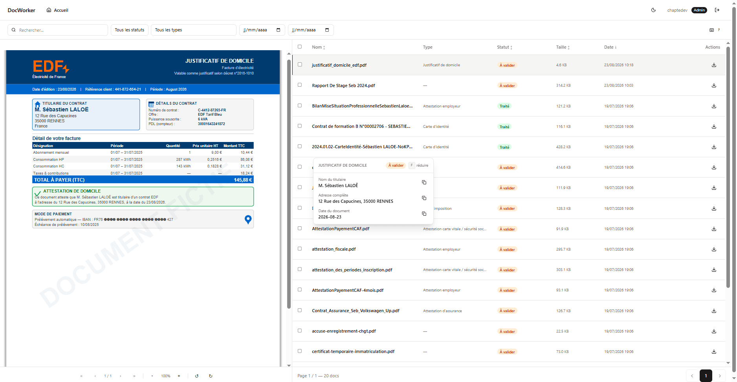Zoom in the preview with plus

(179, 376)
